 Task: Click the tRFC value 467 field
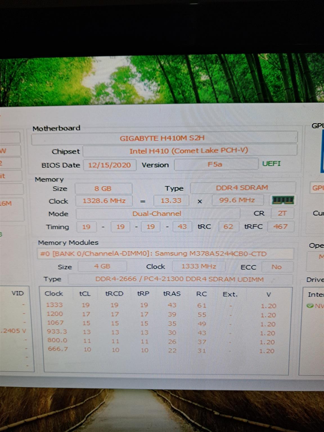280,226
